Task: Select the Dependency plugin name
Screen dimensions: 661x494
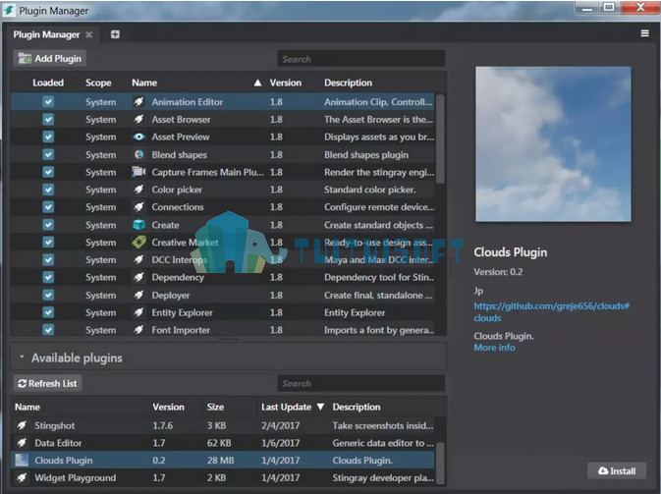Action: pyautogui.click(x=178, y=277)
